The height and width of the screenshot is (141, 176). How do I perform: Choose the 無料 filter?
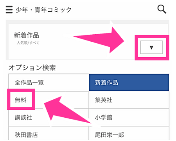click(x=21, y=100)
